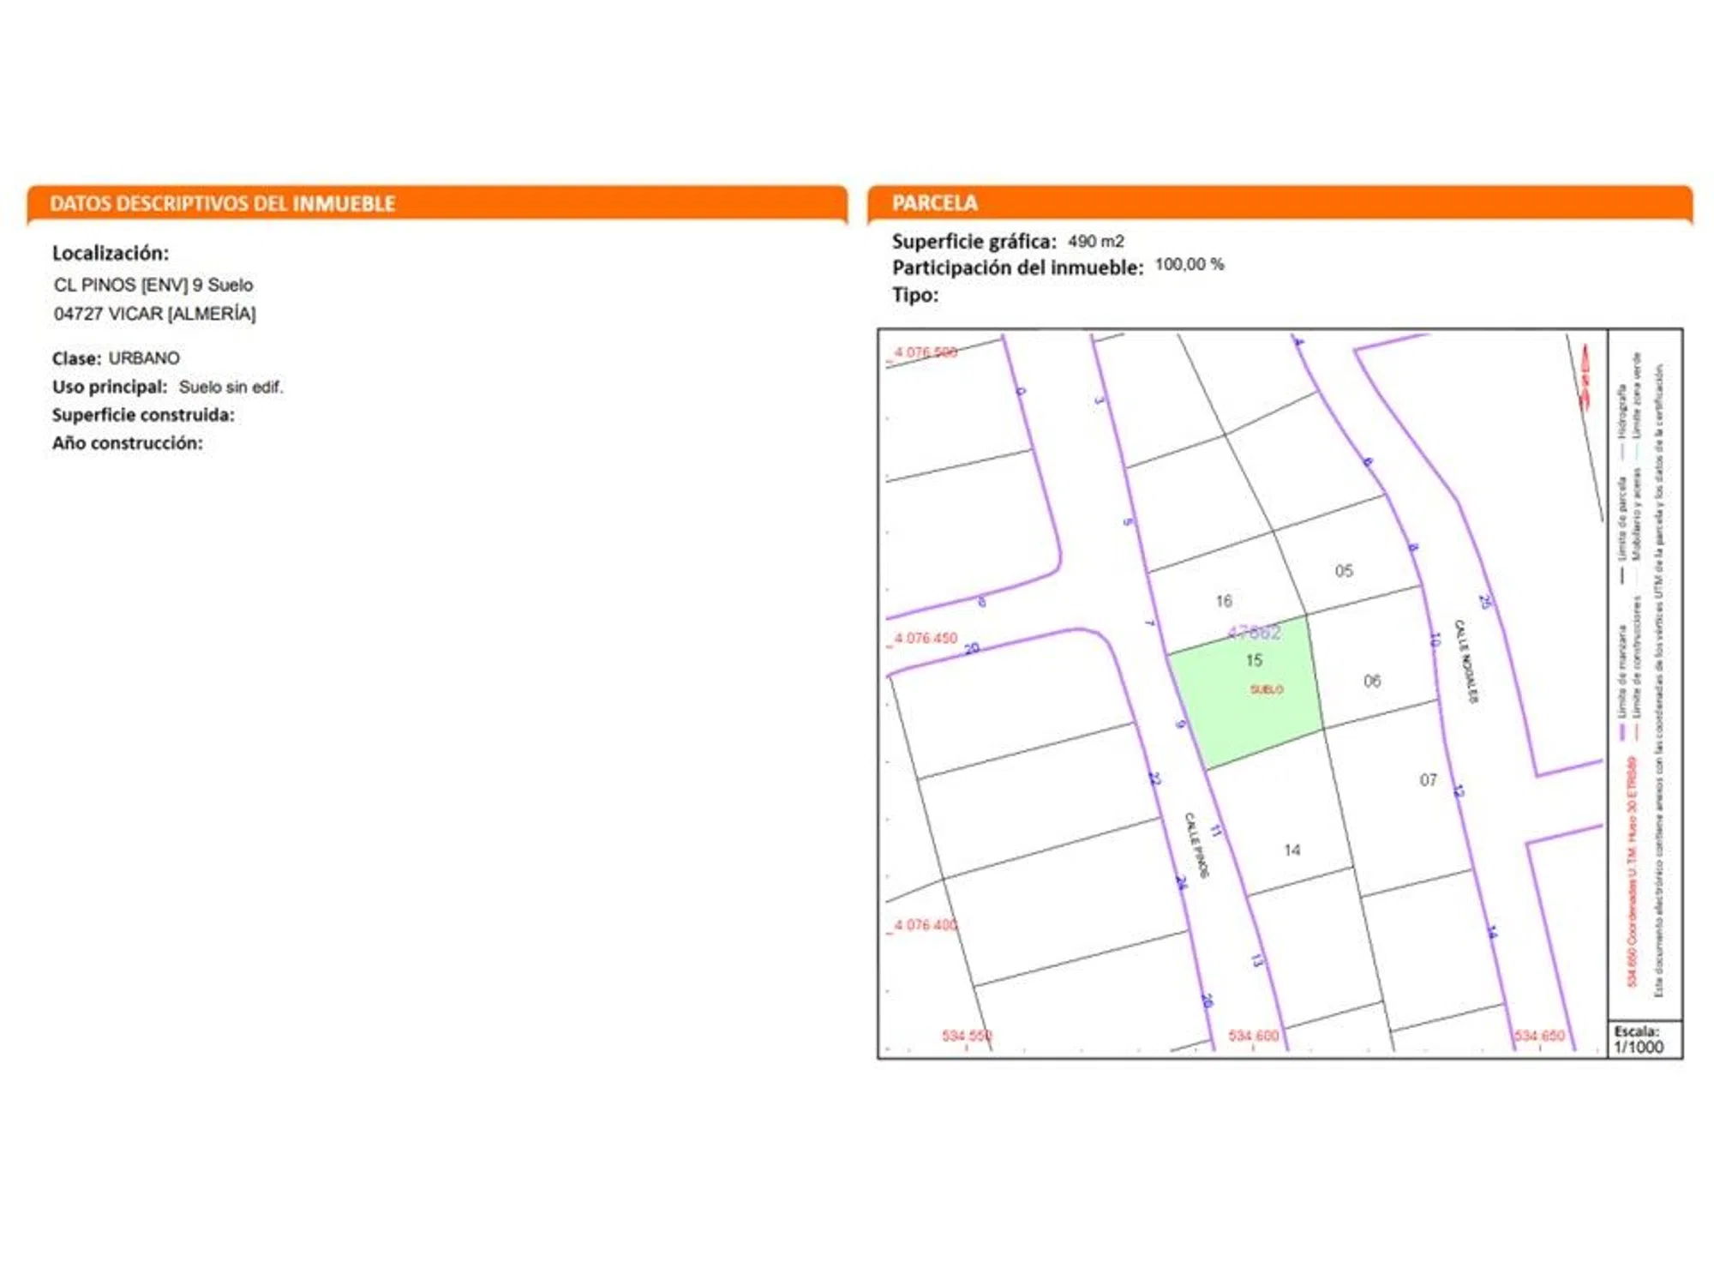Click the 534.600 bottom coordinate label
This screenshot has width=1714, height=1286.
(x=1253, y=1036)
